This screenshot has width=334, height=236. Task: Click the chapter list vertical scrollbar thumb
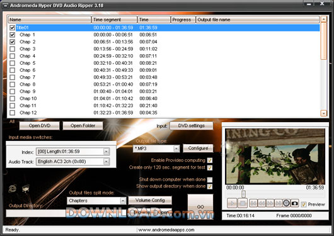point(324,41)
